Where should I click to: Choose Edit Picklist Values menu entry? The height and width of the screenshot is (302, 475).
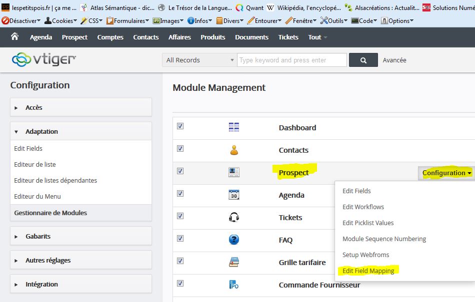coord(367,223)
